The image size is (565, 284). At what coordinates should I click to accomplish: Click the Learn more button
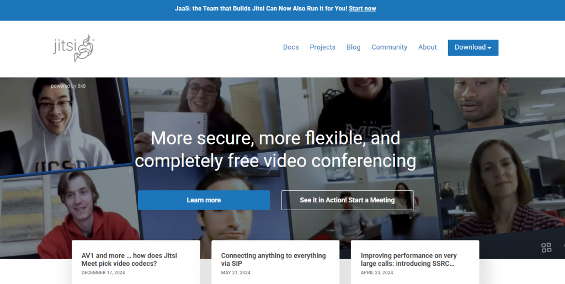204,200
